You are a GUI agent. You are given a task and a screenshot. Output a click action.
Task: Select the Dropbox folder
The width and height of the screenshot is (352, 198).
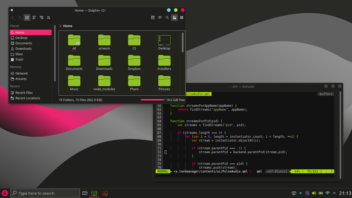[134, 63]
